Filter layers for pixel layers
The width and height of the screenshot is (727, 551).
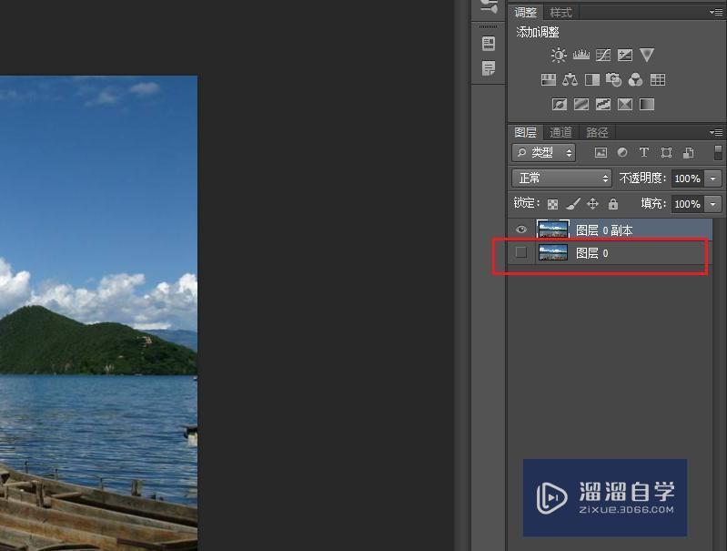click(601, 152)
